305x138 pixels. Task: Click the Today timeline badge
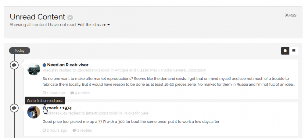pos(20,51)
